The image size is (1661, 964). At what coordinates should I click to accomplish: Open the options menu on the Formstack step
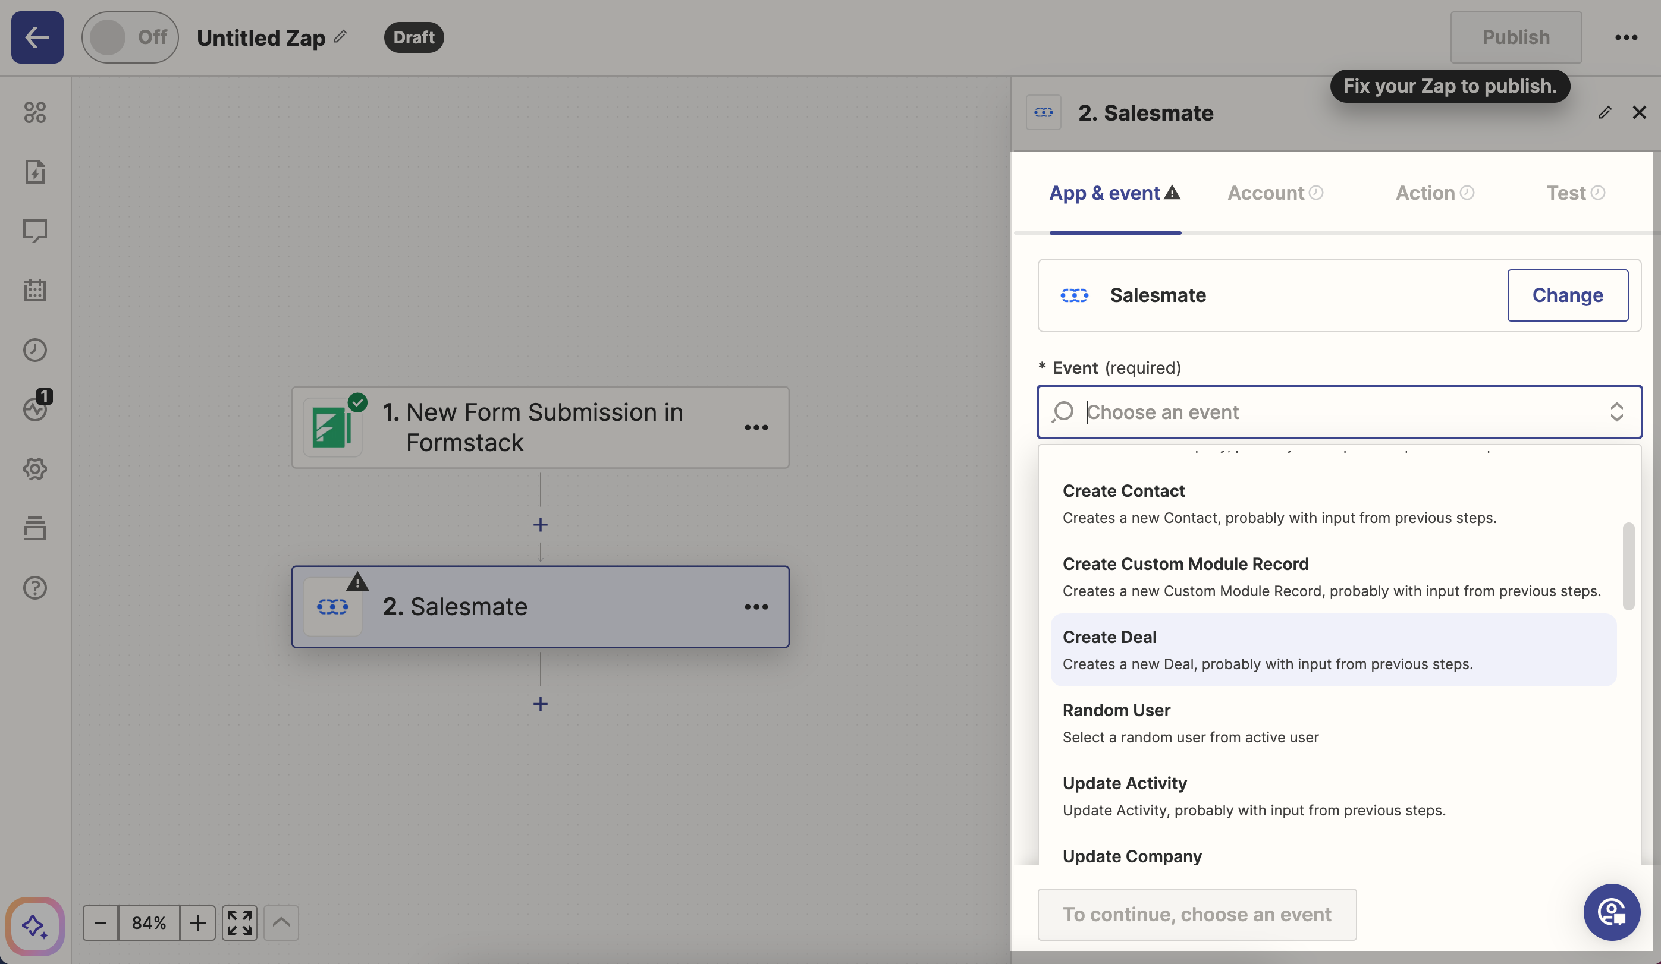(756, 427)
